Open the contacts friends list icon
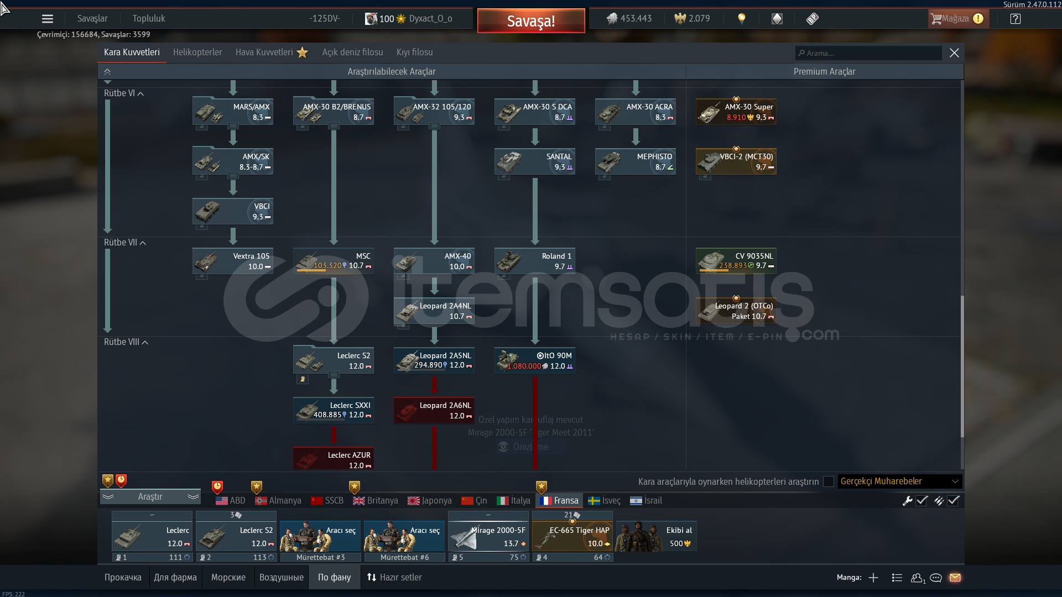Screen dimensions: 1062x597 click(x=917, y=578)
